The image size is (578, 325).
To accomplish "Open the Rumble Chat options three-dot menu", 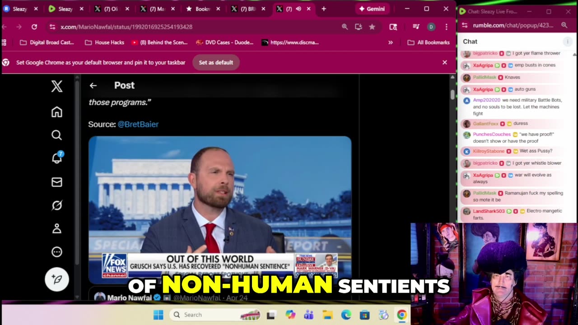I will pyautogui.click(x=568, y=42).
